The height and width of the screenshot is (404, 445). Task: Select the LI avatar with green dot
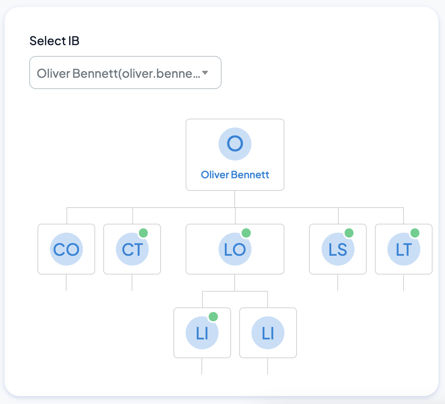click(202, 333)
